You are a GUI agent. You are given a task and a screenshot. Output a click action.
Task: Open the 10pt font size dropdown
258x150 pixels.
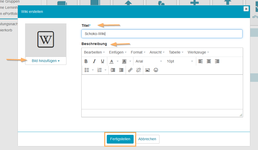pyautogui.click(x=180, y=61)
